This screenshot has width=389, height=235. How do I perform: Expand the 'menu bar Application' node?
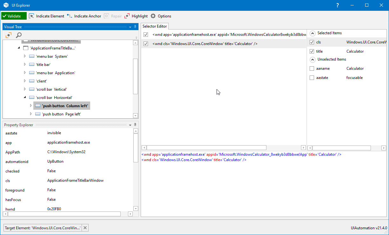click(x=25, y=73)
